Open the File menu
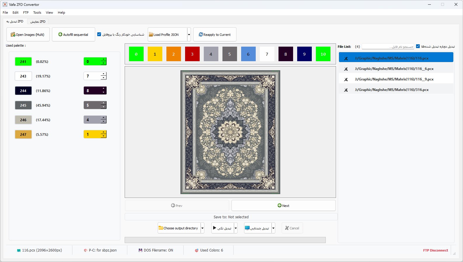 tap(5, 13)
